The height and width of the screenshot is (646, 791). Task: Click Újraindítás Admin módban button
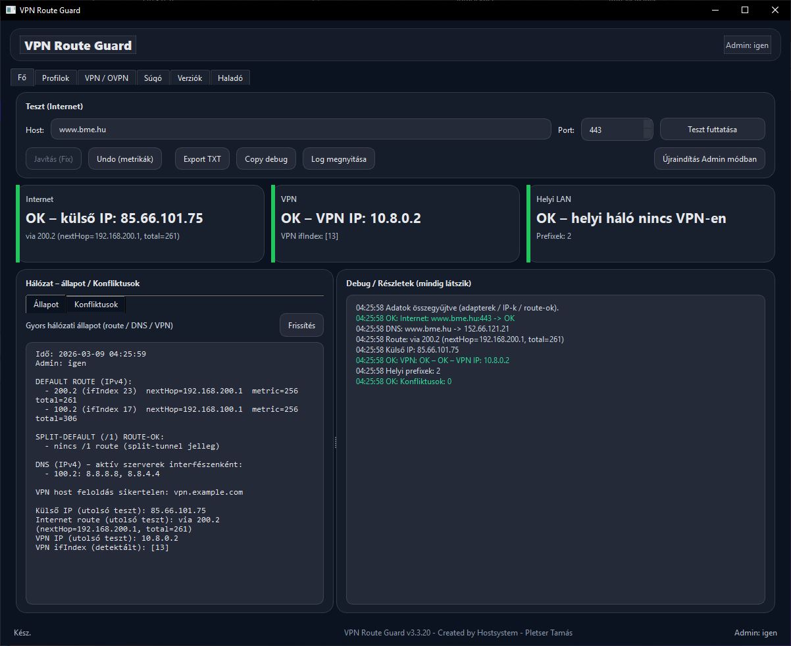click(709, 159)
